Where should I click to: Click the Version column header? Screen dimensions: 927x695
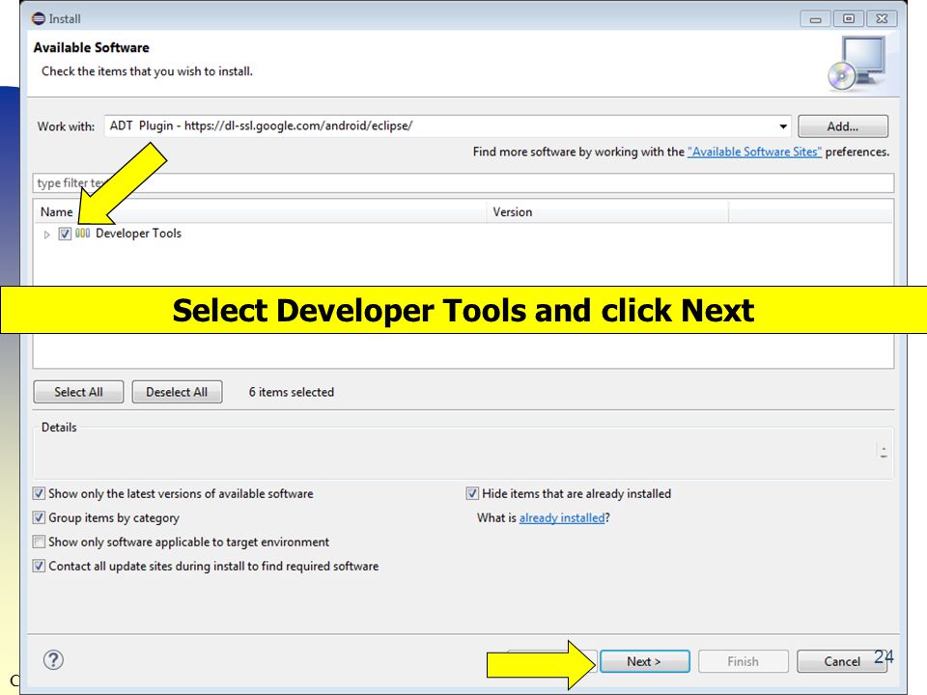tap(607, 211)
